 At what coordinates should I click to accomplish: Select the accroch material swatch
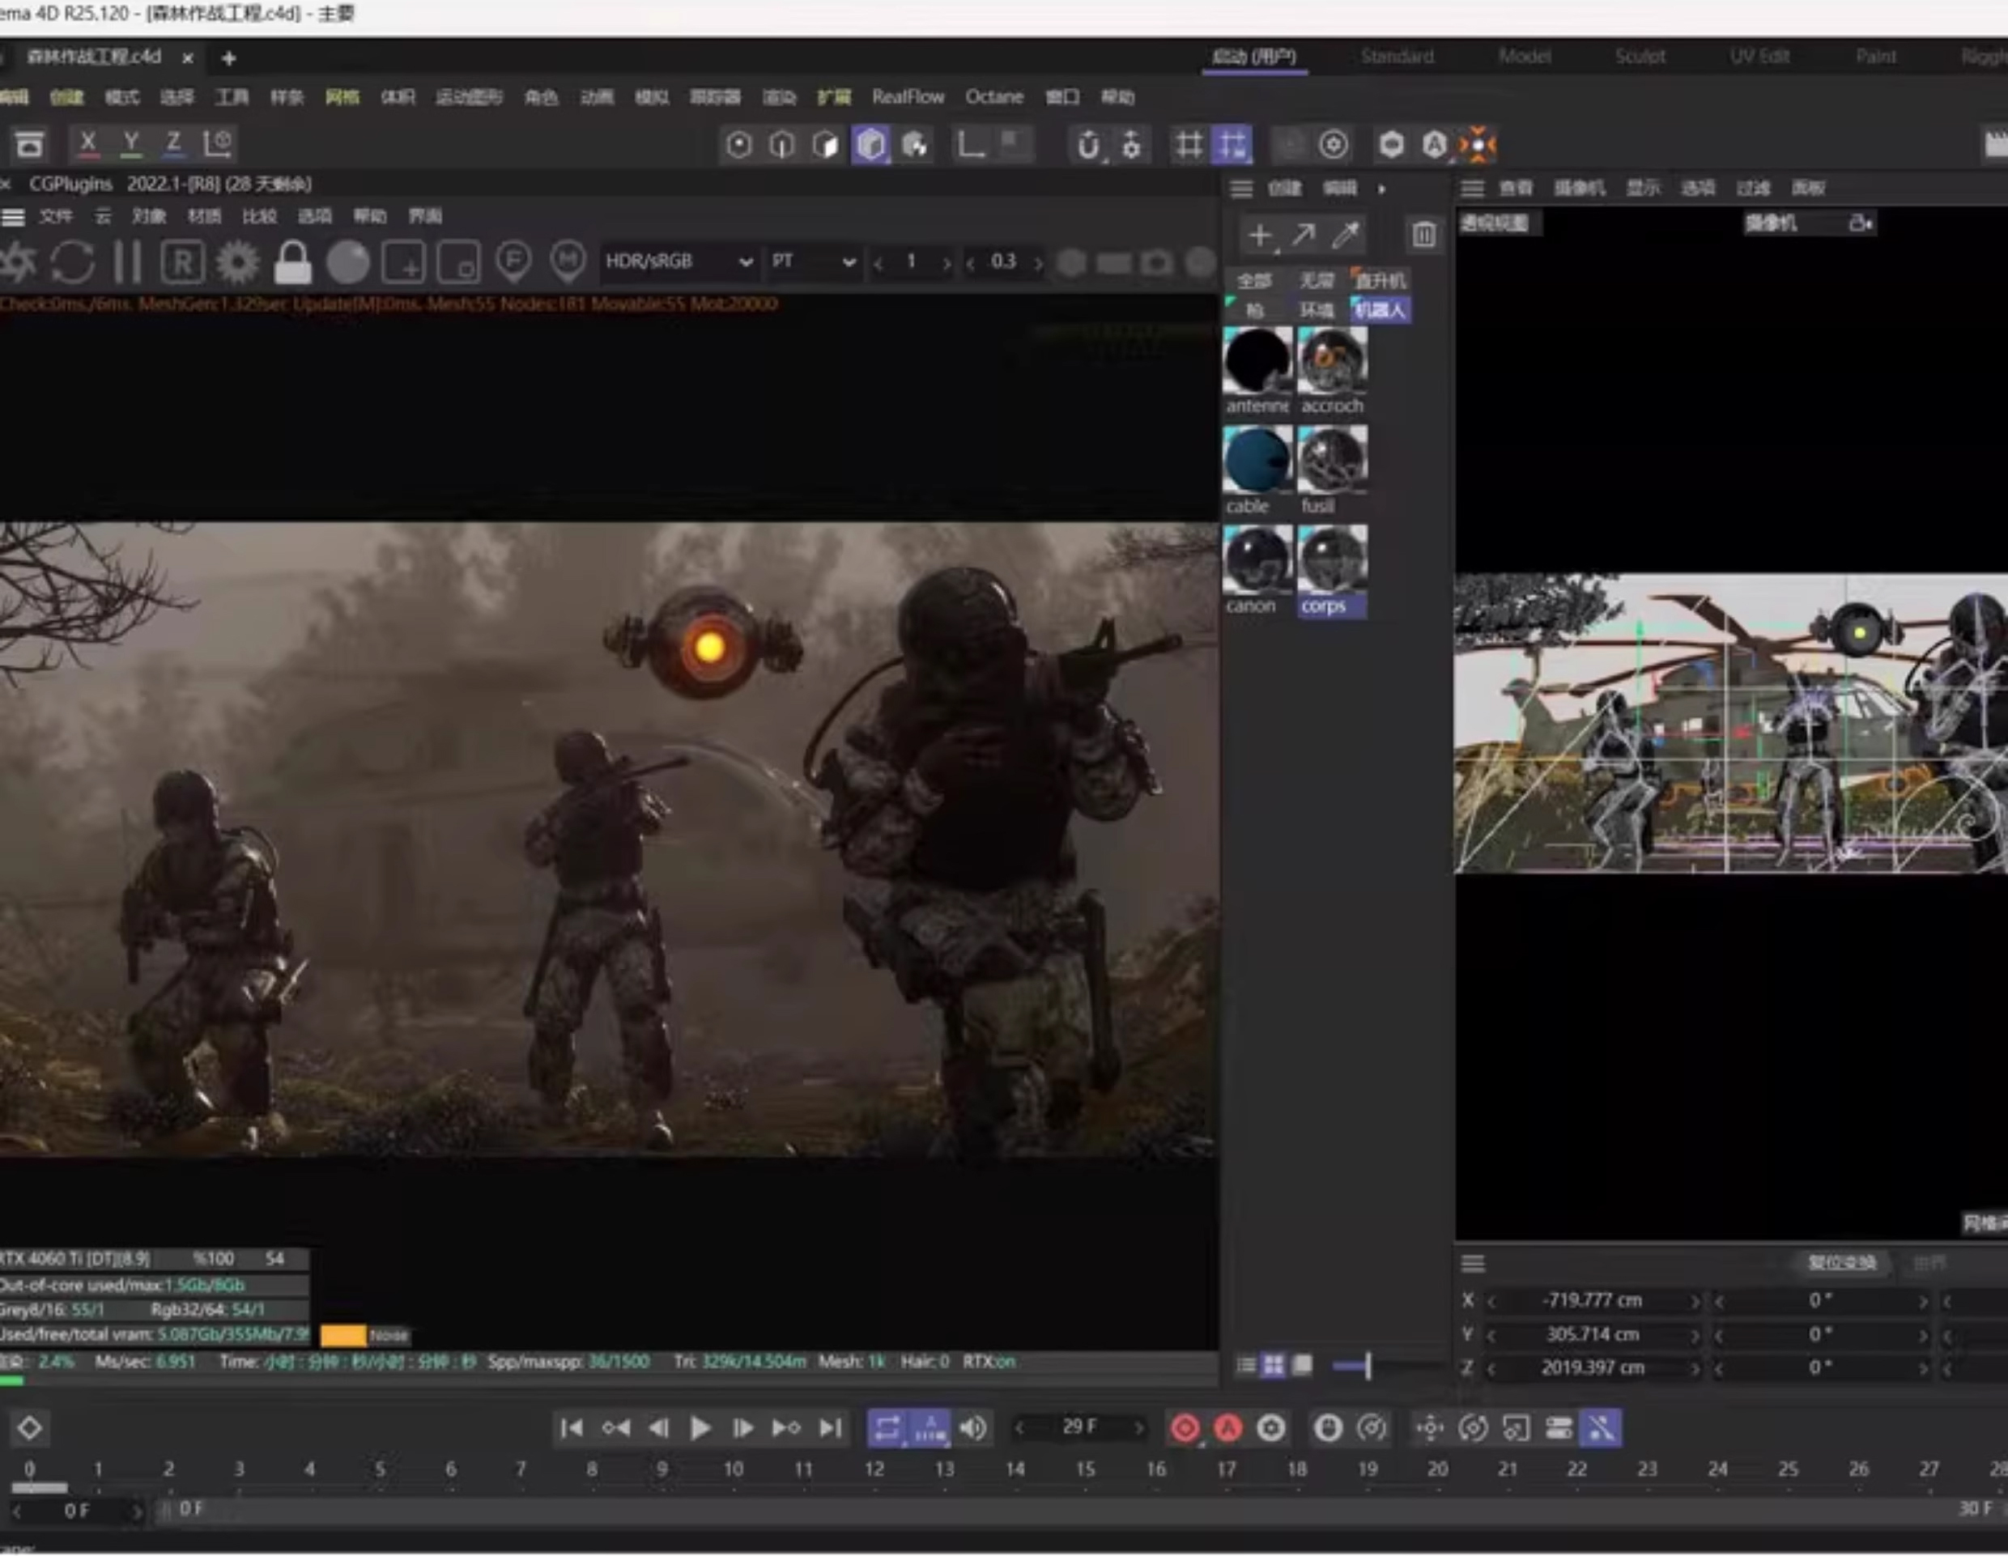tap(1332, 360)
